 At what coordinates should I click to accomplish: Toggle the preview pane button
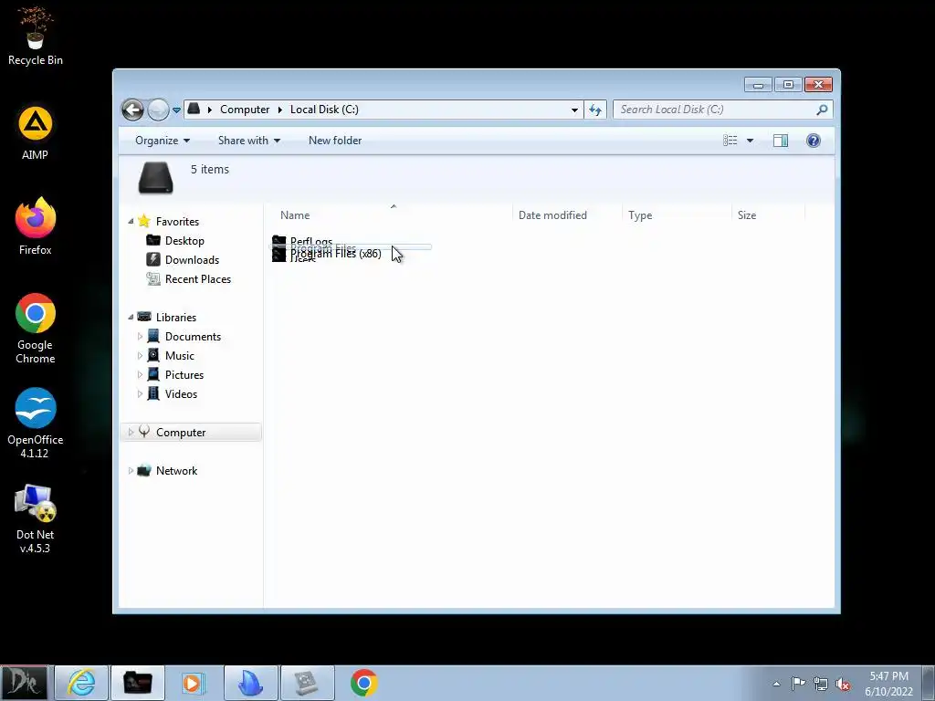[781, 141]
